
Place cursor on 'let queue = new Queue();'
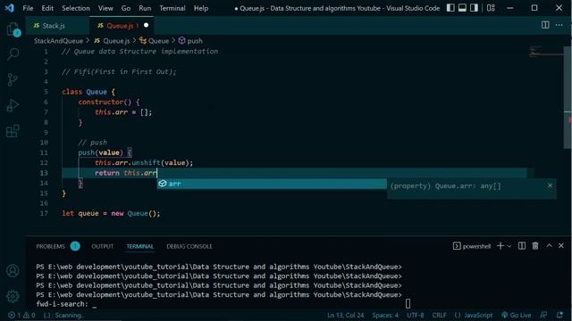tap(111, 213)
